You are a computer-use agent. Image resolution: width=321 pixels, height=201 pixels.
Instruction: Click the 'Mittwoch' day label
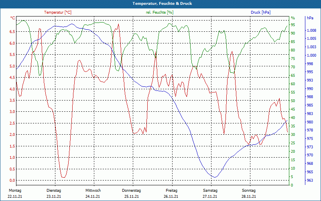[93, 191]
